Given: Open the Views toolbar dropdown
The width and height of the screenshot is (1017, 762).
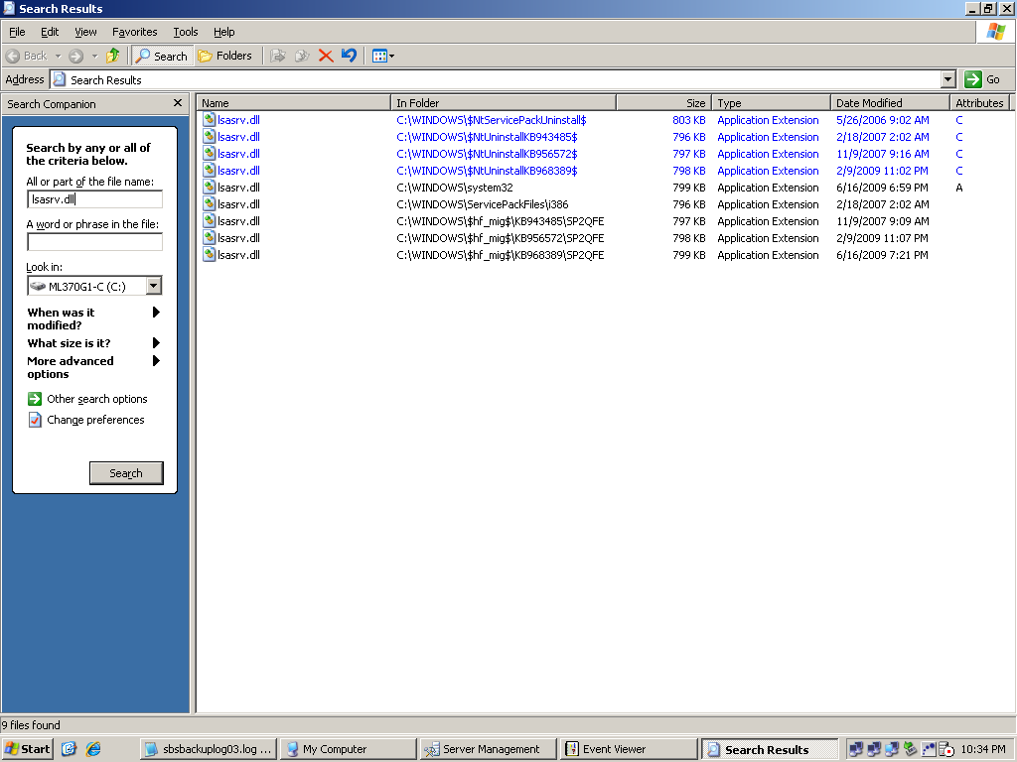Looking at the screenshot, I should (383, 56).
